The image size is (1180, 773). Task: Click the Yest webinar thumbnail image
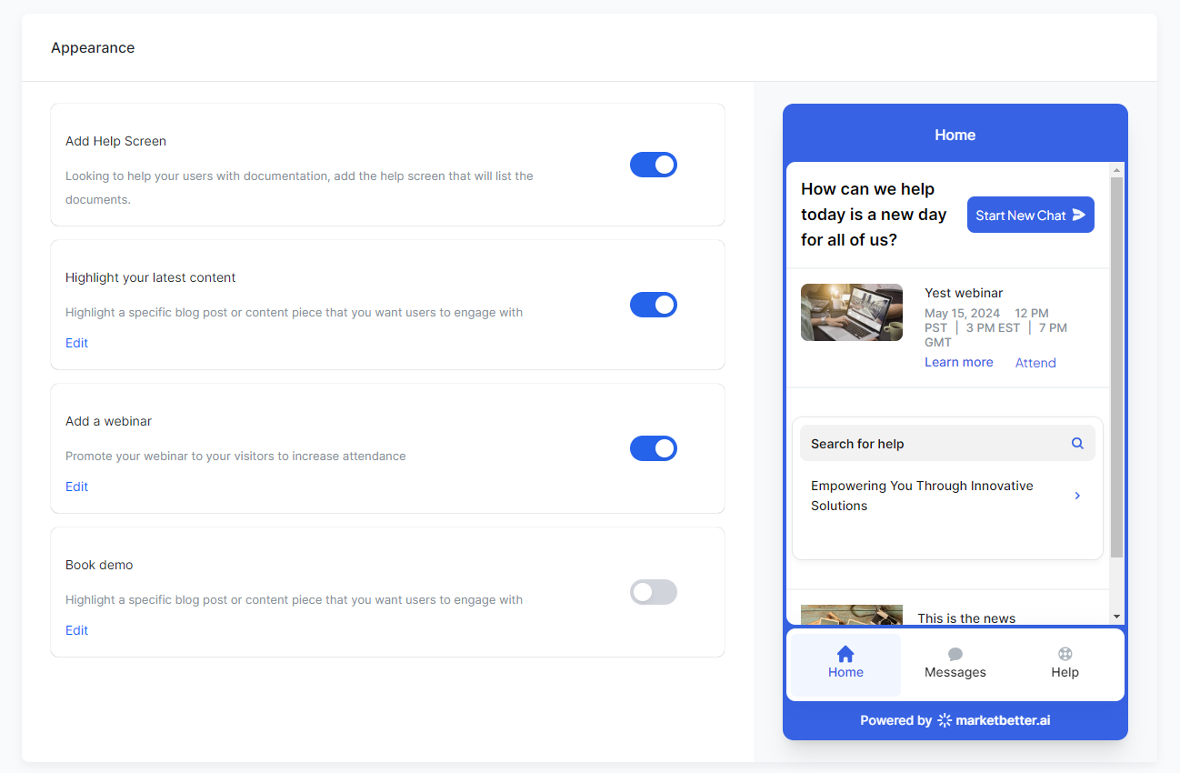[852, 312]
